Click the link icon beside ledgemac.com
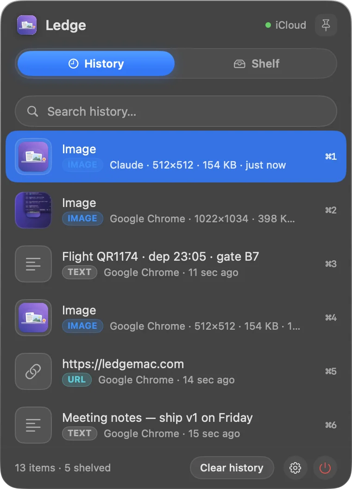Image resolution: width=352 pixels, height=489 pixels. pos(33,371)
